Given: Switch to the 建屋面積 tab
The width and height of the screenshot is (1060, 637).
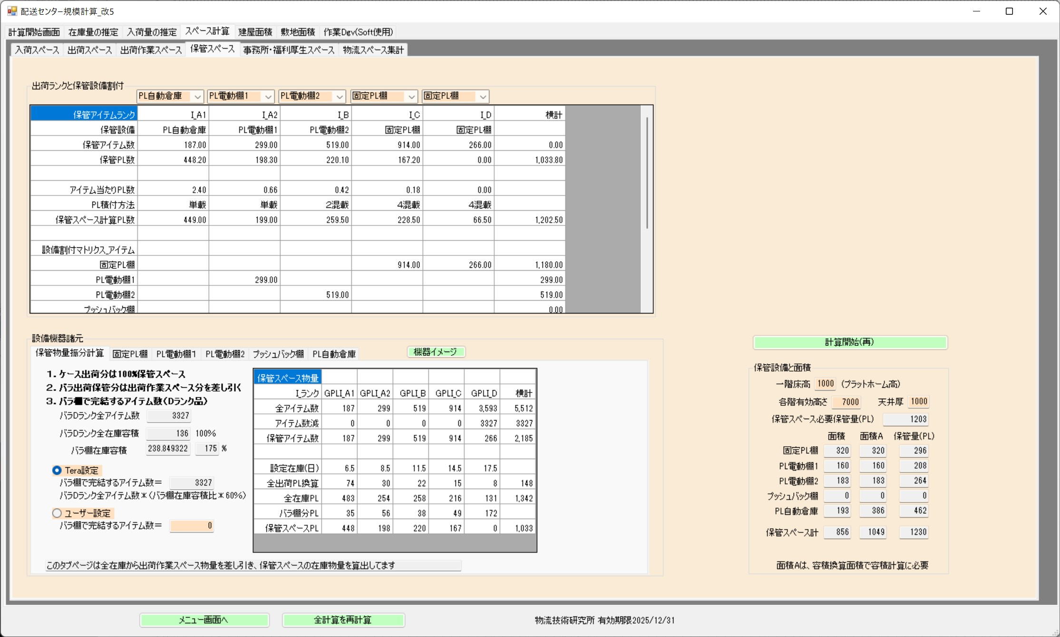Looking at the screenshot, I should [255, 32].
